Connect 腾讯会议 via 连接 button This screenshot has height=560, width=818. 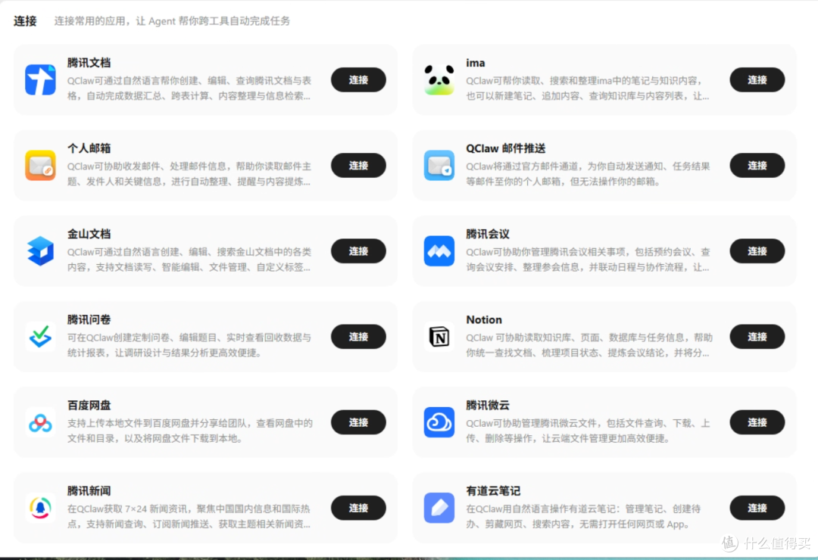coord(757,250)
